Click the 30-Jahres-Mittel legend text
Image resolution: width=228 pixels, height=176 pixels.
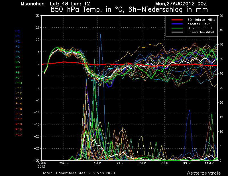202,20
